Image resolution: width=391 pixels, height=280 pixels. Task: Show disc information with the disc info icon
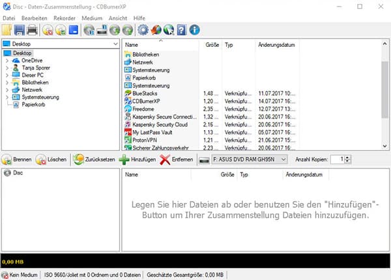coord(89,30)
